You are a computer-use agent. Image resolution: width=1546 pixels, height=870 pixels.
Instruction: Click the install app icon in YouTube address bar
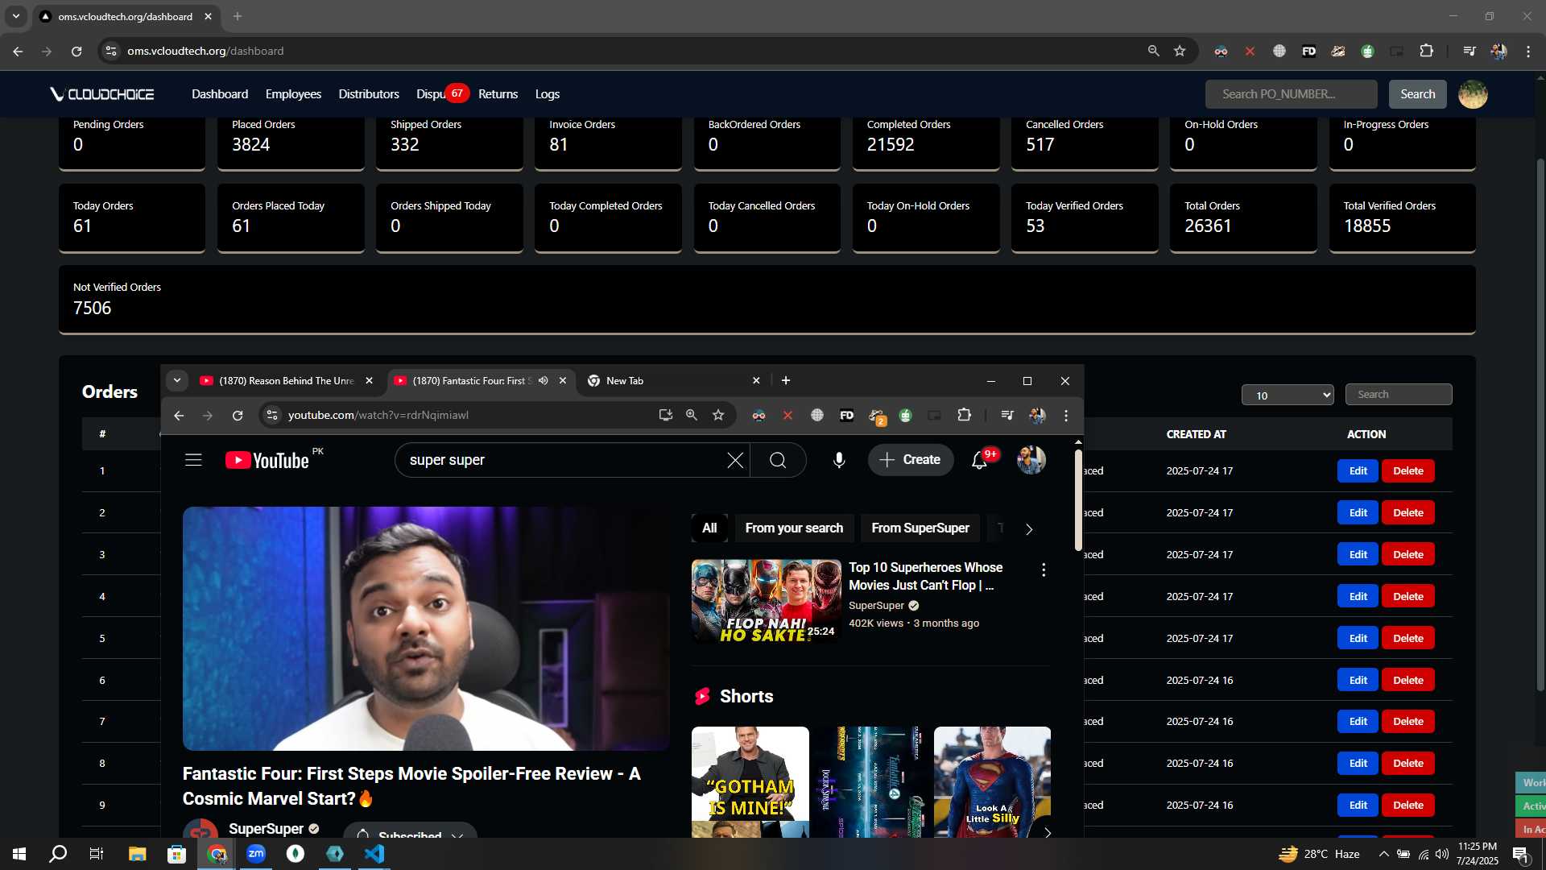coord(666,415)
